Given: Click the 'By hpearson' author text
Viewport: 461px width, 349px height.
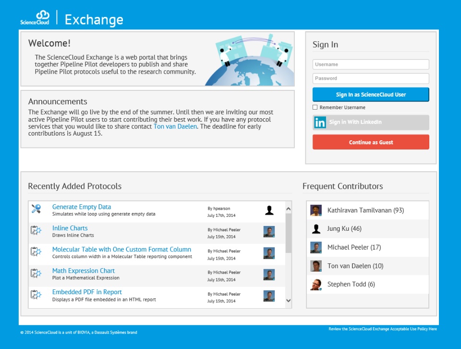Looking at the screenshot, I should pos(219,208).
